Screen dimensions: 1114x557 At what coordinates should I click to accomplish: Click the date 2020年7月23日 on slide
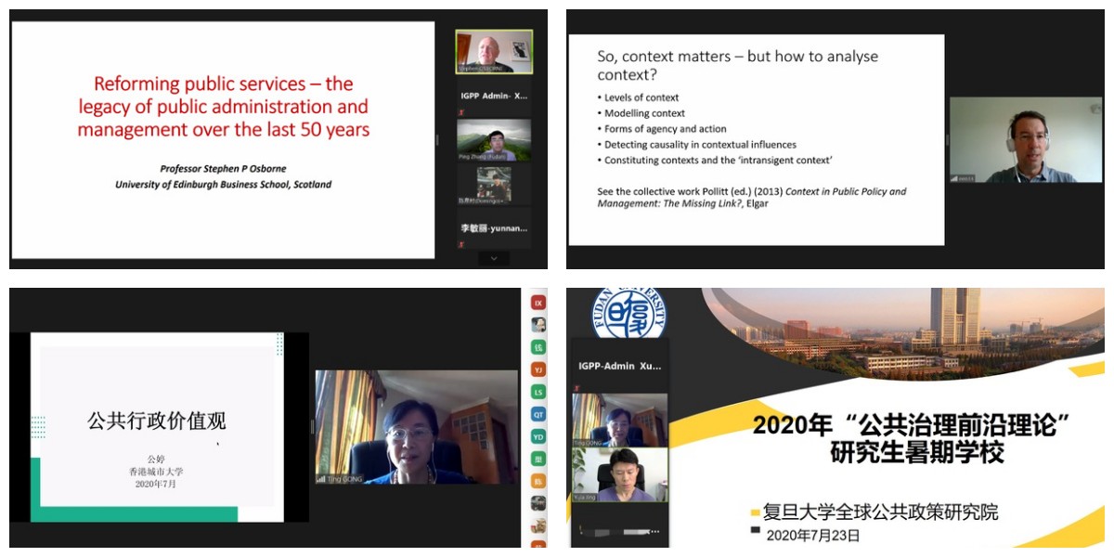[x=813, y=535]
